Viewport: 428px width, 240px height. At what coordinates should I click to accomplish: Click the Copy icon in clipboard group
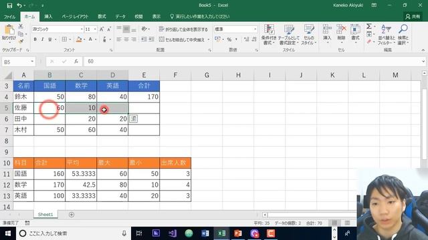click(x=21, y=34)
